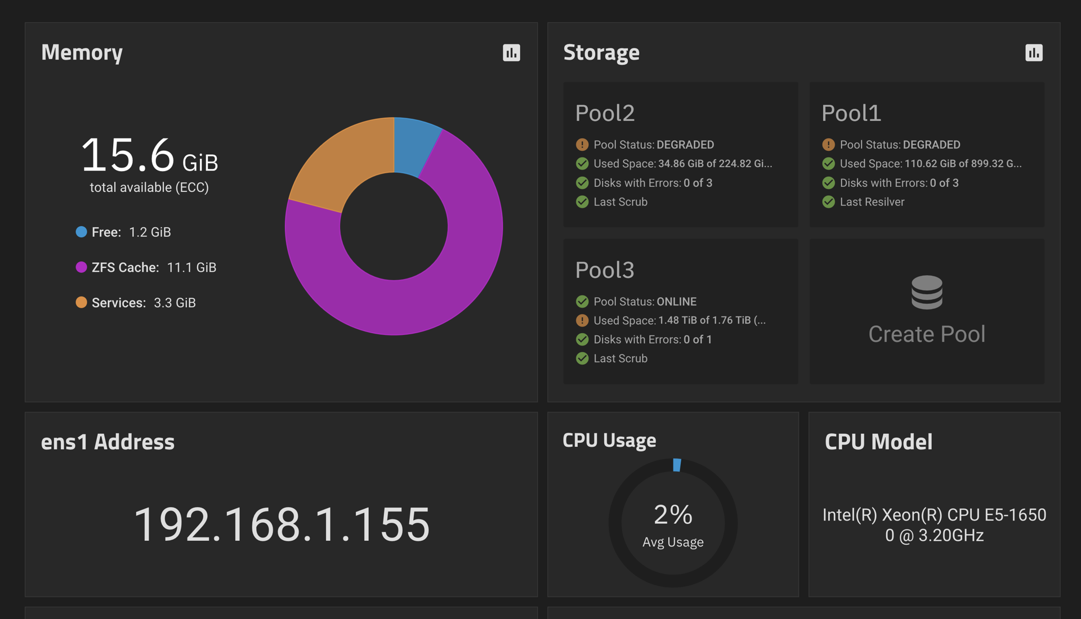Screen dimensions: 1081x619
Task: Open Memory reports chart icon
Action: (511, 53)
